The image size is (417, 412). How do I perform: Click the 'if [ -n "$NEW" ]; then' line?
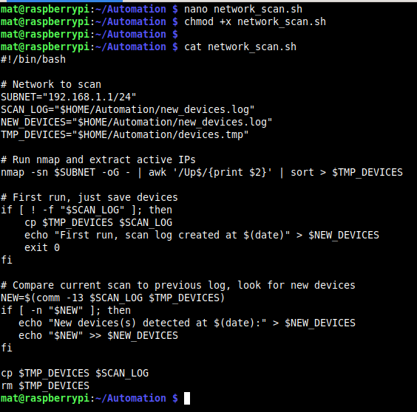[66, 310]
